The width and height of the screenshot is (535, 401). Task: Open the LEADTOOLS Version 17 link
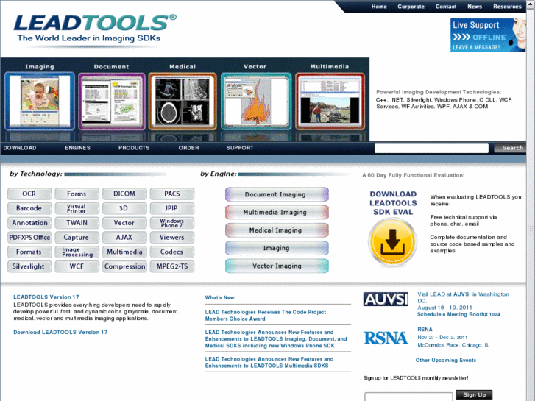(46, 297)
